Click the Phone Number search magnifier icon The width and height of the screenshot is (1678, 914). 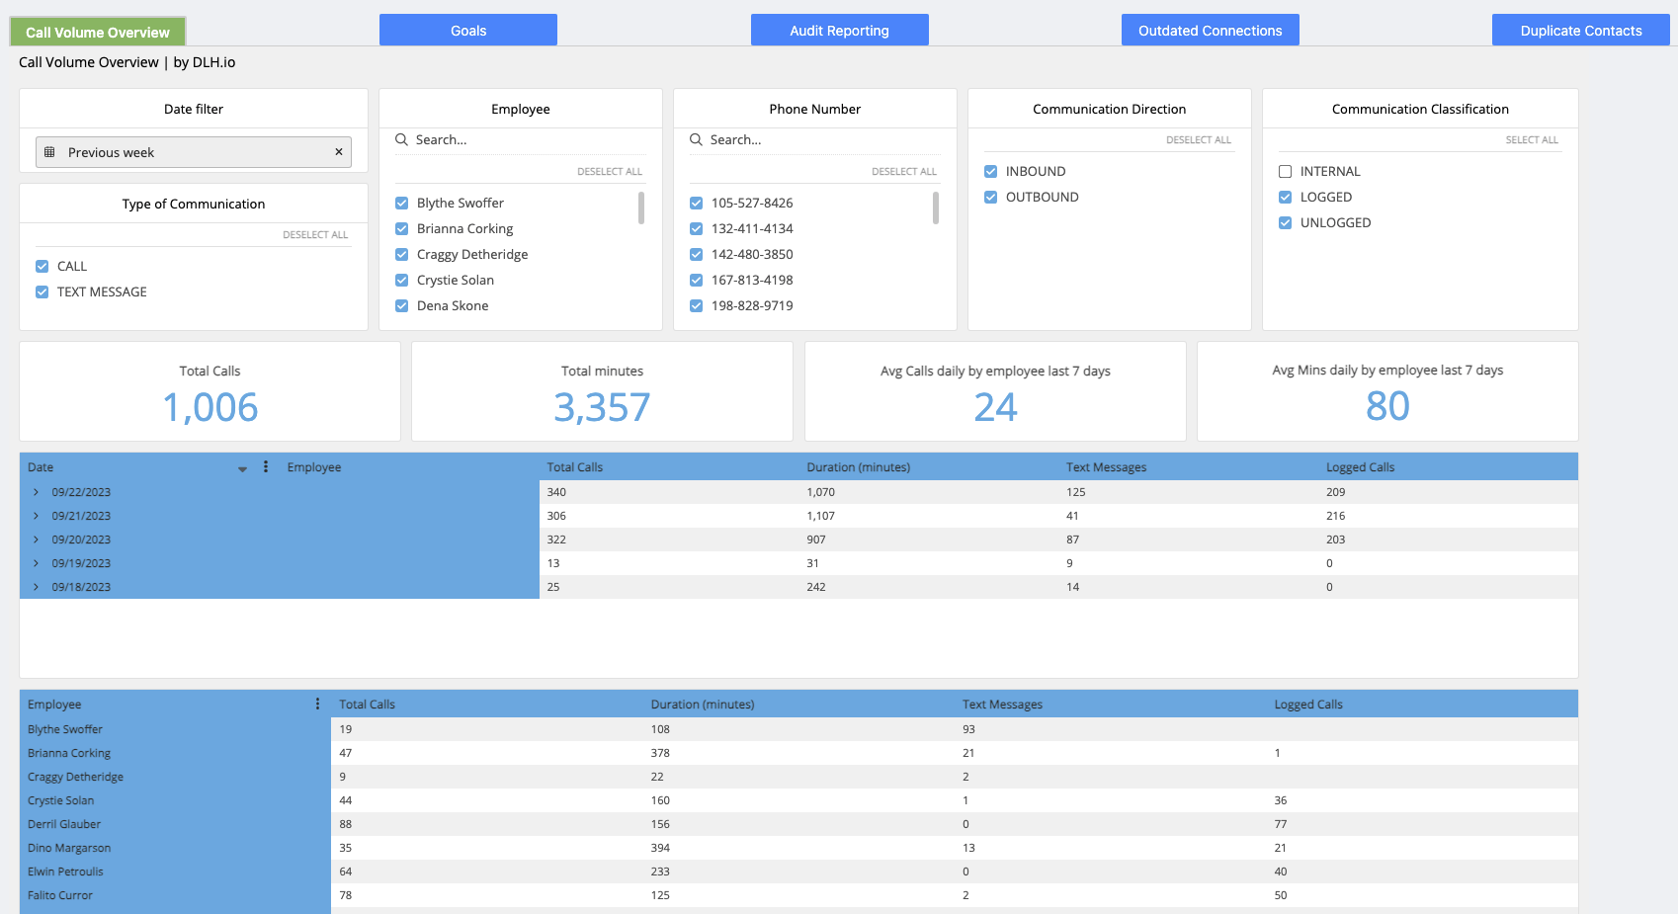[697, 140]
